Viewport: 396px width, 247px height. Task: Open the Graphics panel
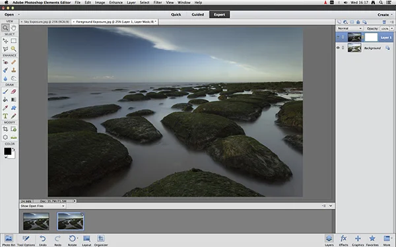(x=358, y=240)
